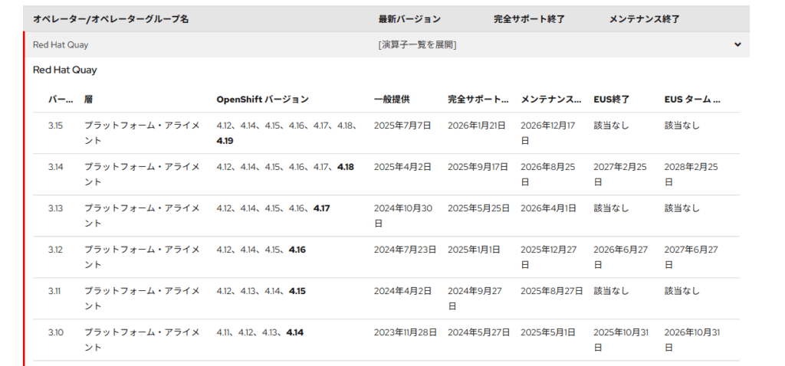Image resolution: width=785 pixels, height=366 pixels.
Task: Click the Red Hat Quay section heading
Action: [65, 70]
